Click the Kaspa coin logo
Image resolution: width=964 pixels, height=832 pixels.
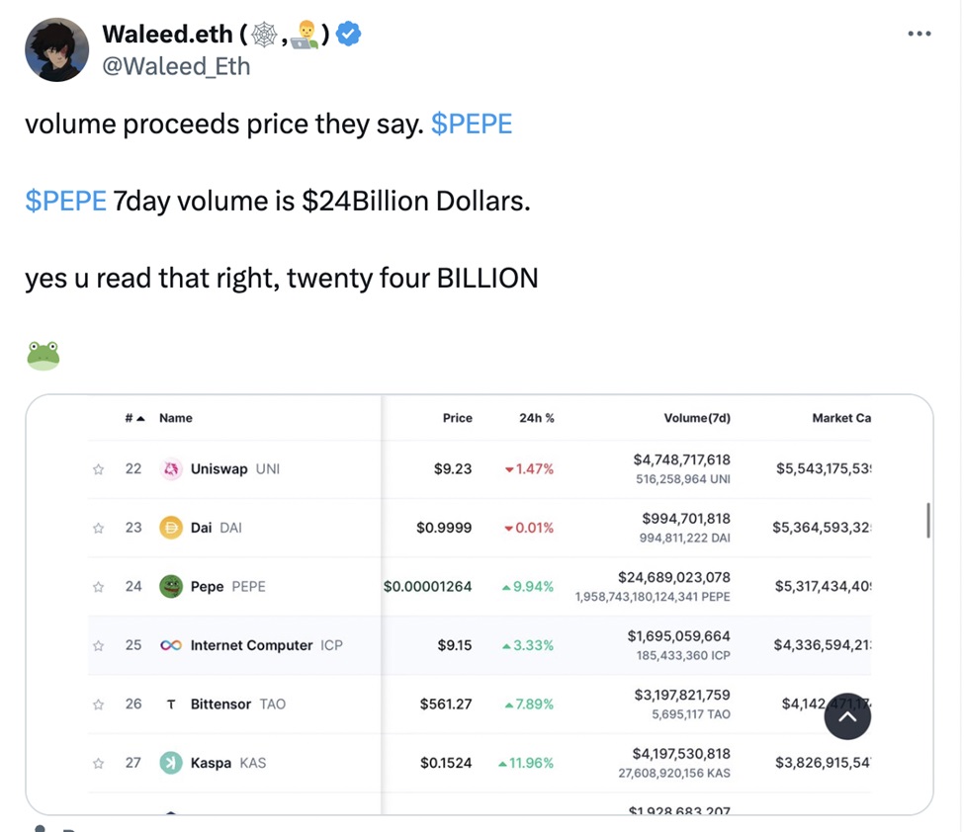(171, 763)
